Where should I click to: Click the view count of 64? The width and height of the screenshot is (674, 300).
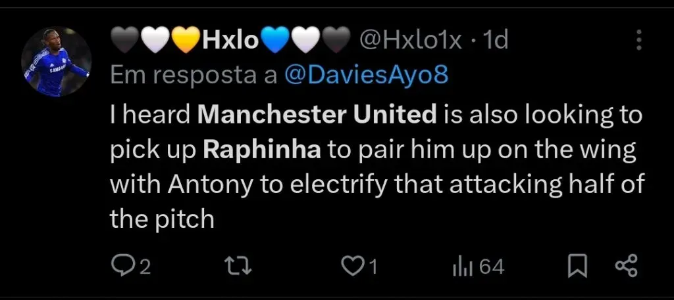tap(490, 267)
